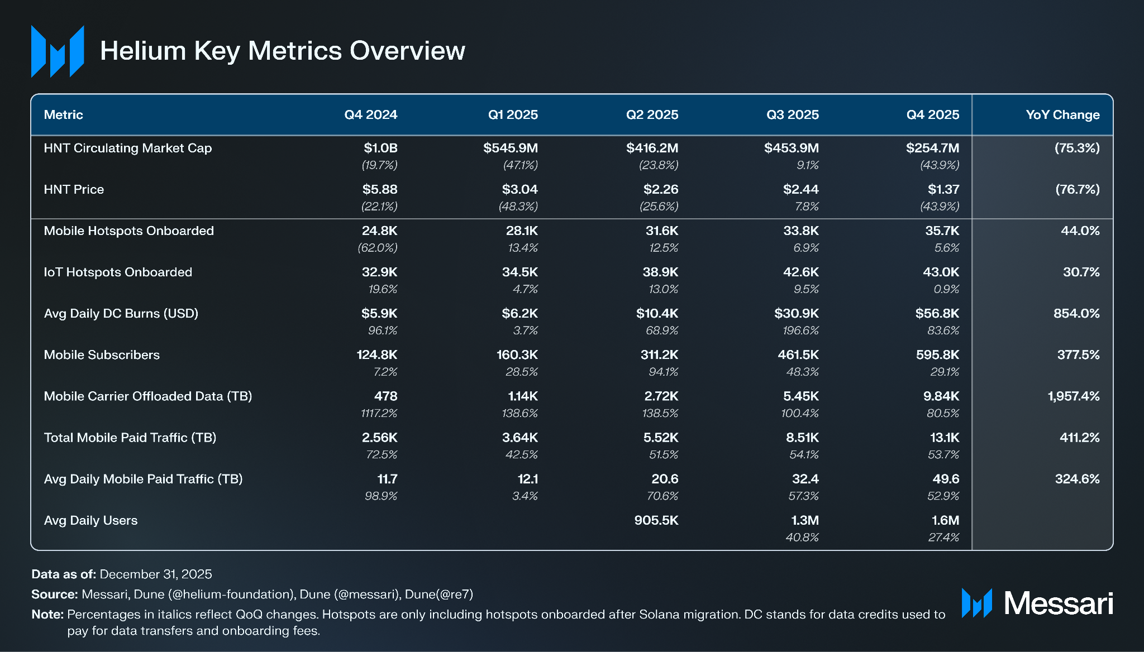The height and width of the screenshot is (652, 1144).
Task: Click the Helium Key Metrics Overview title
Action: (x=282, y=51)
